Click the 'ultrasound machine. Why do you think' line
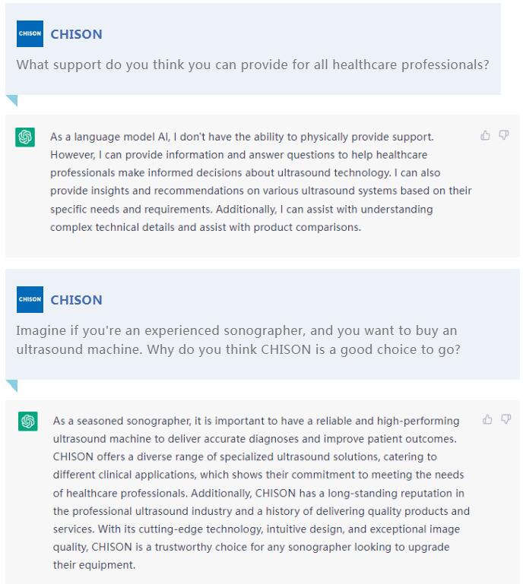The width and height of the screenshot is (523, 584). point(238,349)
